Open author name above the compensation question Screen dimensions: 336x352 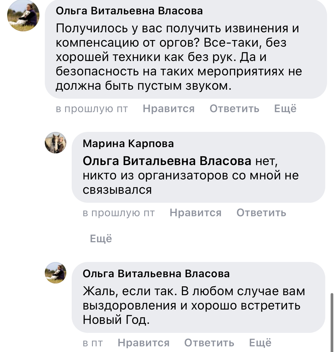(129, 11)
